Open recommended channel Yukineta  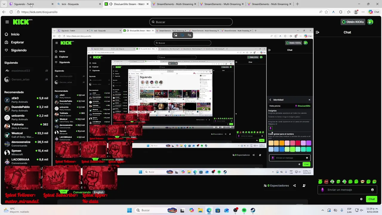point(26,126)
